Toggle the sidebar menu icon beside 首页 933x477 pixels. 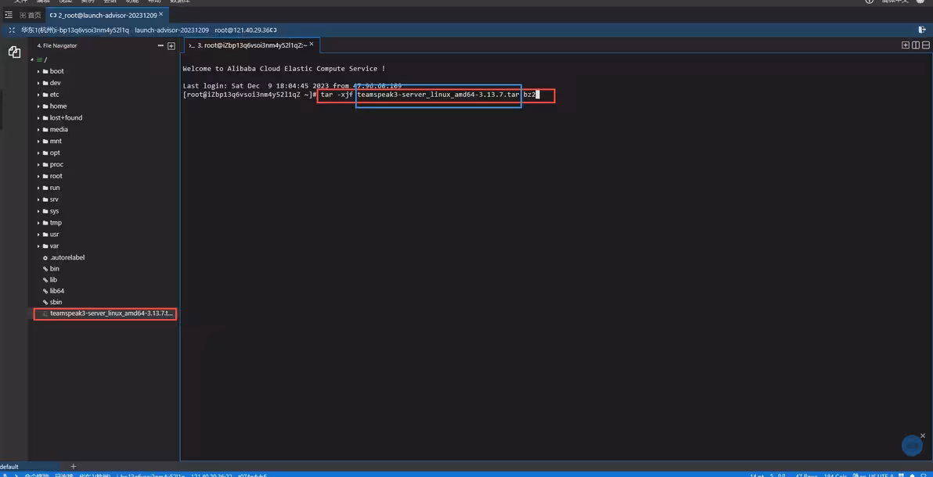coord(9,15)
